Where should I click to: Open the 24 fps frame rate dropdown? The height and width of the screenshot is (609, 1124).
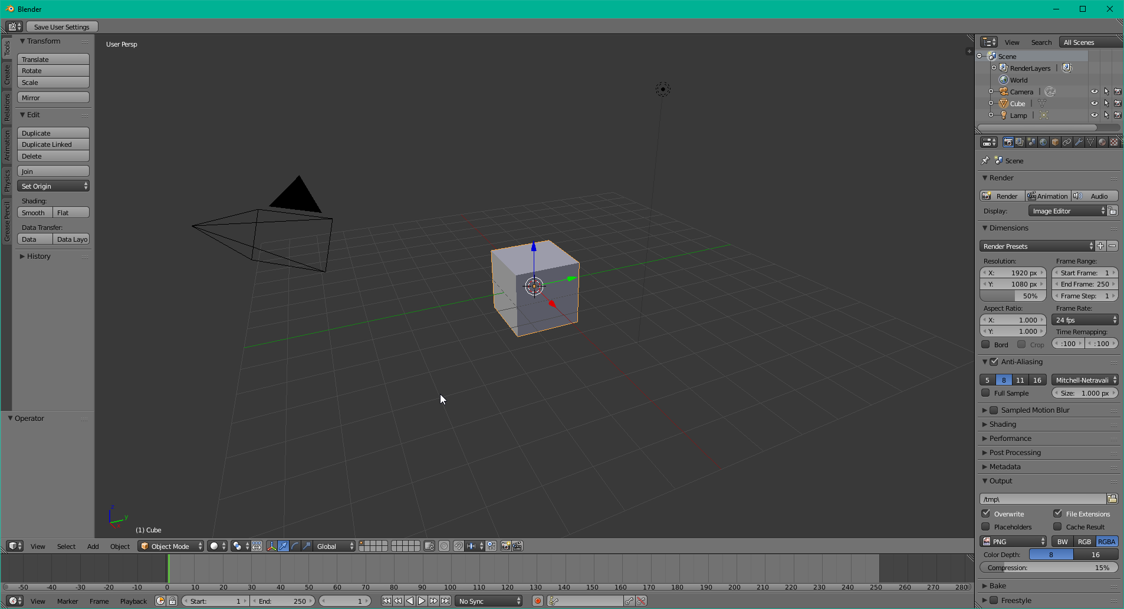tap(1085, 320)
